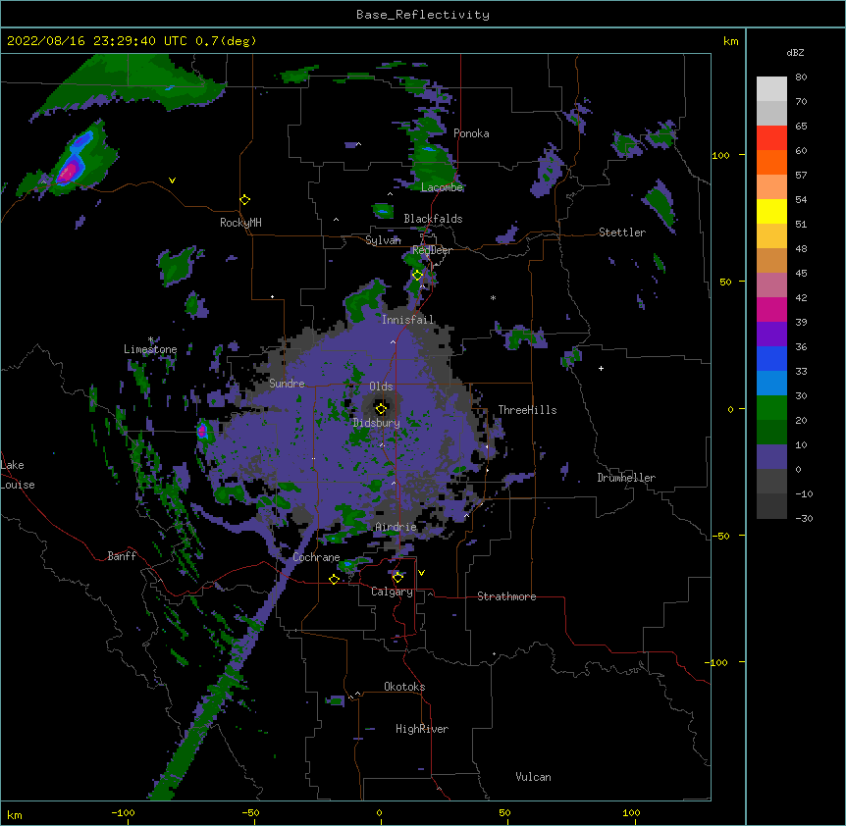Select the magenta storm core west of Sundre
Image resolution: width=846 pixels, height=826 pixels.
[x=202, y=431]
